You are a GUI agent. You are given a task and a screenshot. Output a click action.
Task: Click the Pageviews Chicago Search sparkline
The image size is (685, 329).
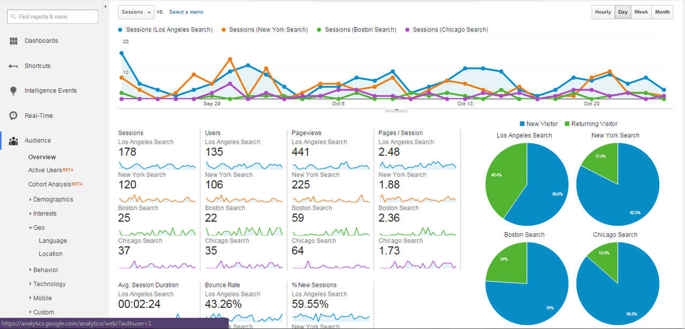click(x=331, y=264)
